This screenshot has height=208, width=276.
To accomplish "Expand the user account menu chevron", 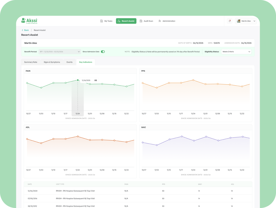I will coord(255,21).
